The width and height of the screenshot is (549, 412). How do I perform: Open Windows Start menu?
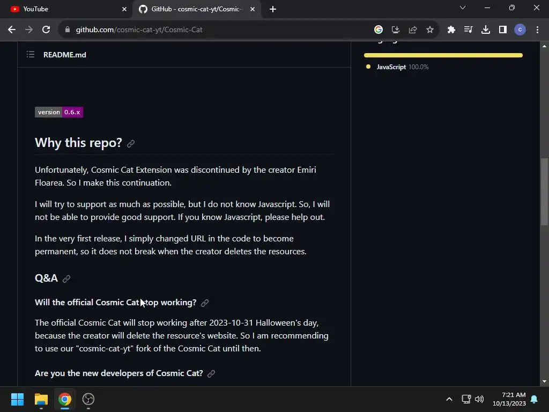(x=17, y=399)
